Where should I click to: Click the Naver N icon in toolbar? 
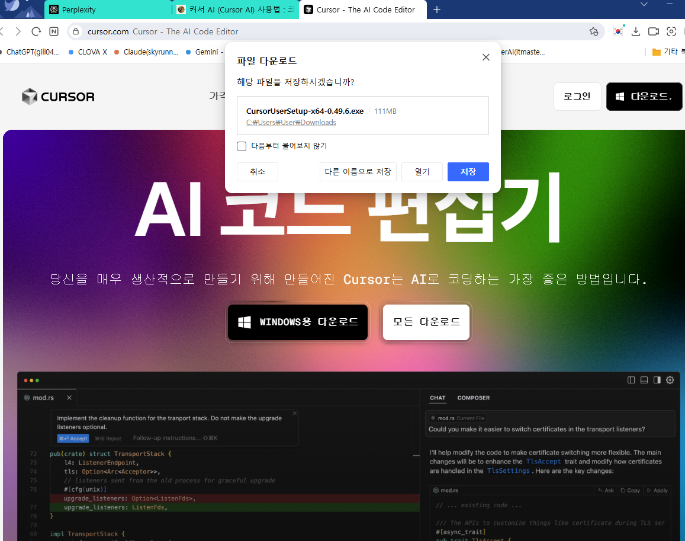click(54, 31)
